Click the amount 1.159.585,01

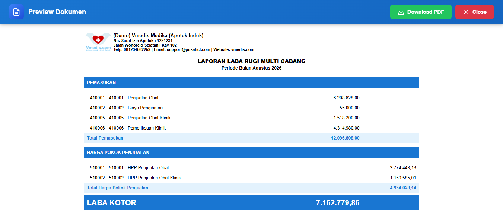pos(403,178)
